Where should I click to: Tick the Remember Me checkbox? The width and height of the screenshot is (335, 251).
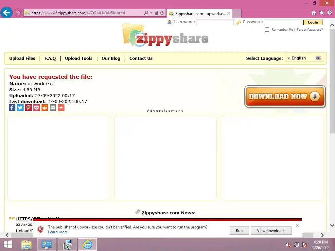tap(267, 29)
